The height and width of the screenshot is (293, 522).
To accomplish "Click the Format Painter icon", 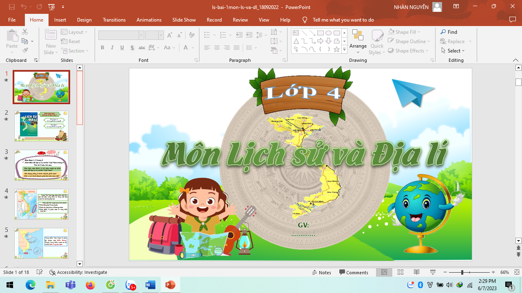I will (x=25, y=50).
